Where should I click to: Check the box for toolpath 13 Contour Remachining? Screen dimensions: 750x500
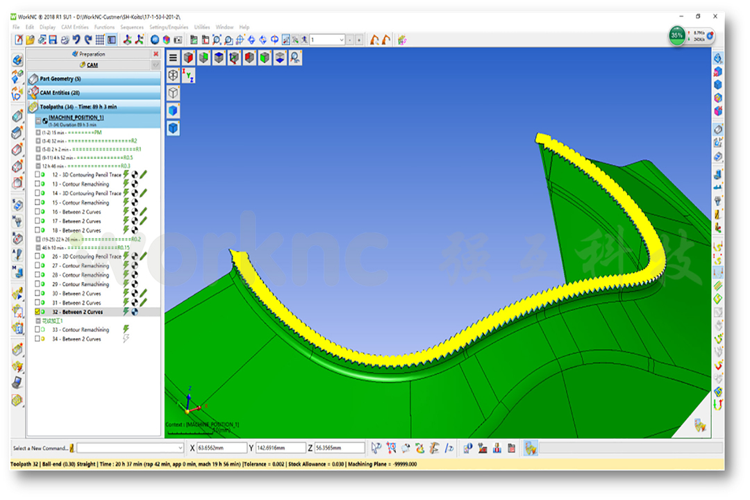37,184
